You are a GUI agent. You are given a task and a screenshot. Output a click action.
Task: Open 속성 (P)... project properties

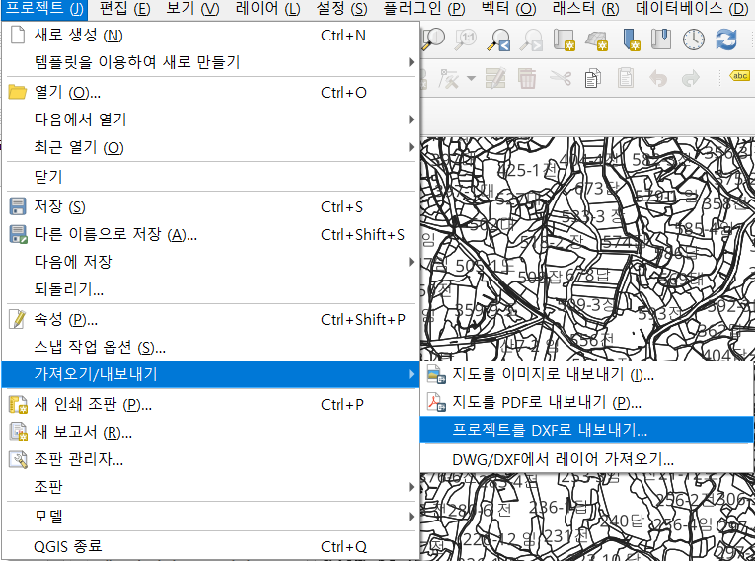tap(211, 319)
